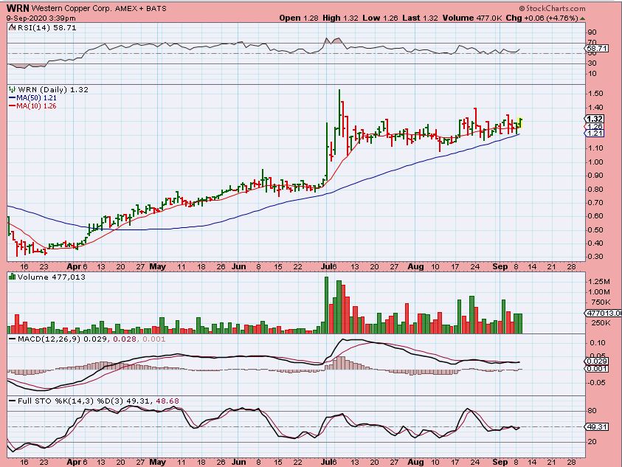Click the 0.10 MACD axis label
The image size is (622, 467).
(x=598, y=343)
